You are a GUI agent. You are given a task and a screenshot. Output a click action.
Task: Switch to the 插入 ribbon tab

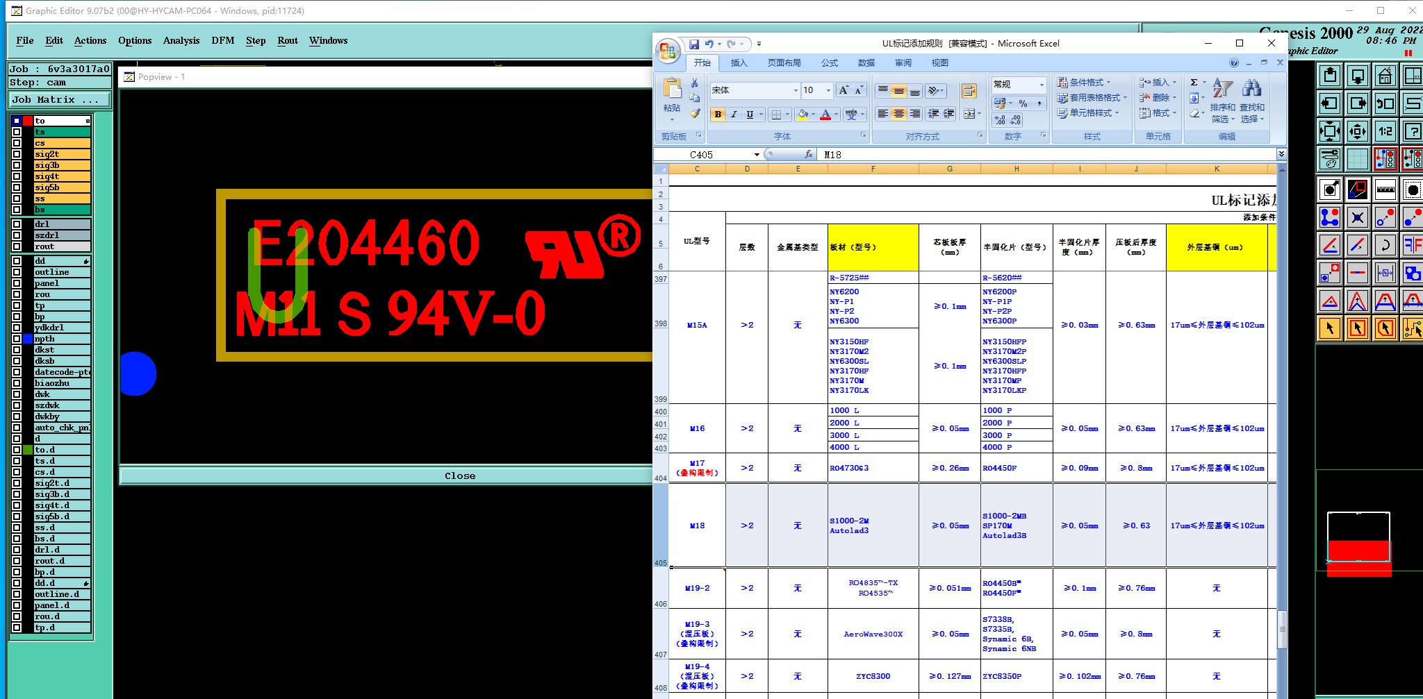739,62
